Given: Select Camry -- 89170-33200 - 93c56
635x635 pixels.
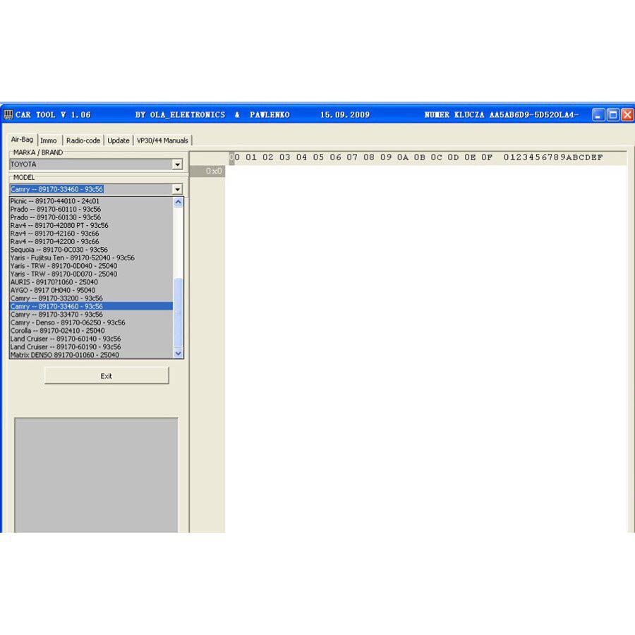Looking at the screenshot, I should click(x=91, y=298).
